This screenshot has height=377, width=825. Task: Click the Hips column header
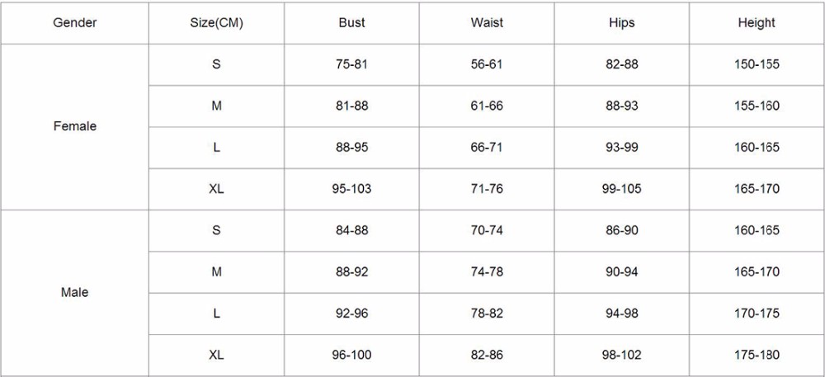click(x=621, y=23)
